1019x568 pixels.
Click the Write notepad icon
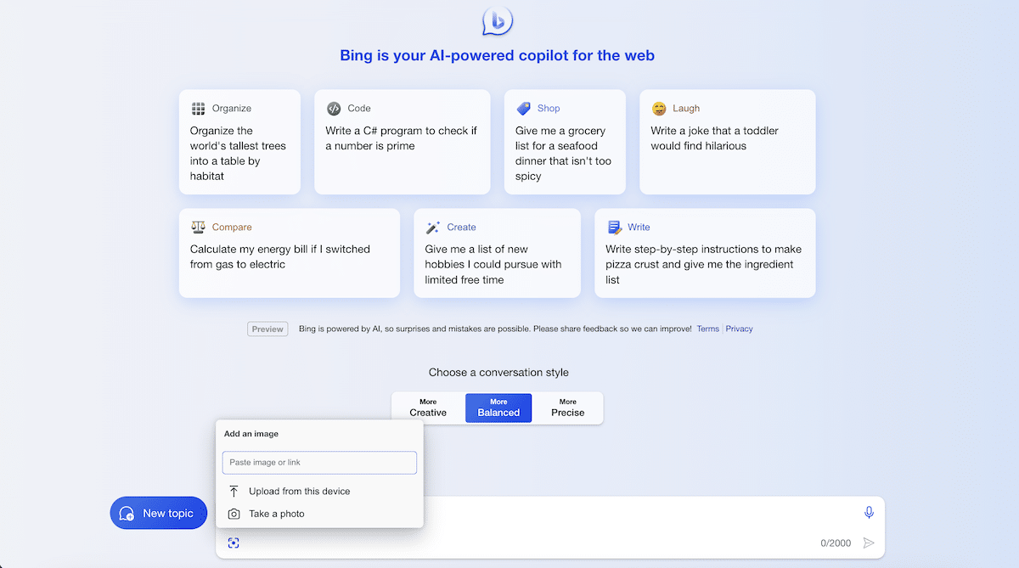point(615,228)
